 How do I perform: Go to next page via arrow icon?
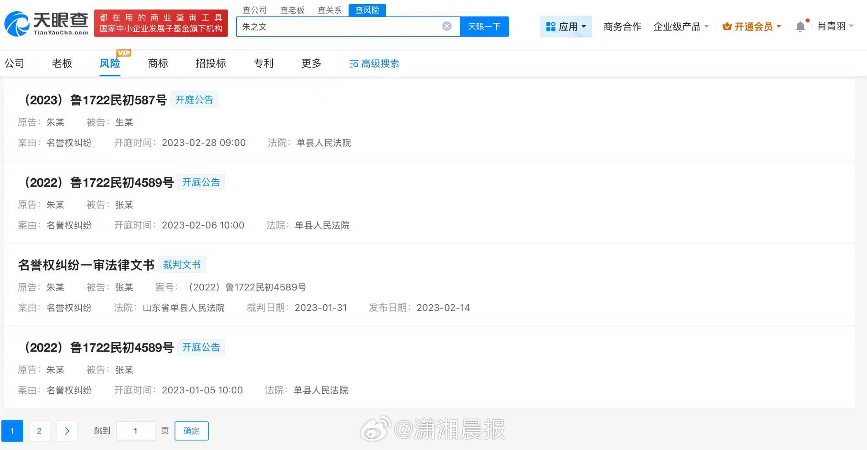(x=67, y=430)
